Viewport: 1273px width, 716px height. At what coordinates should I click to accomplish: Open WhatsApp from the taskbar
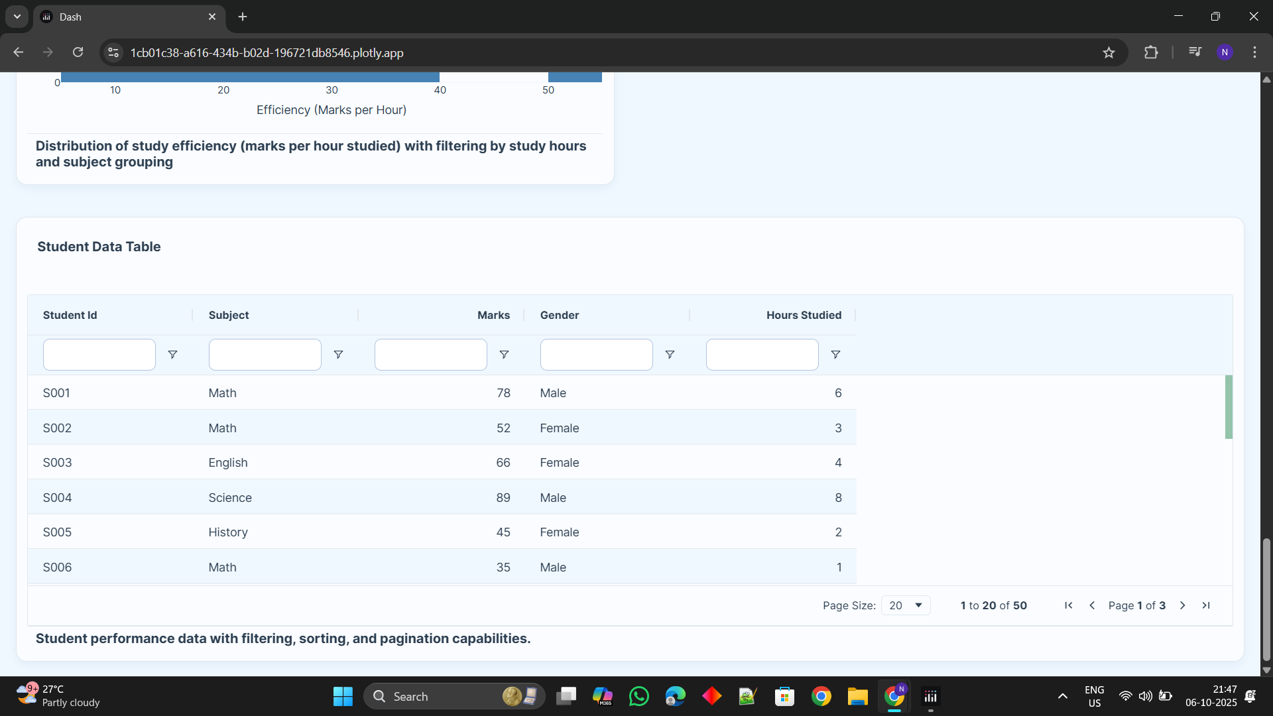click(x=639, y=696)
